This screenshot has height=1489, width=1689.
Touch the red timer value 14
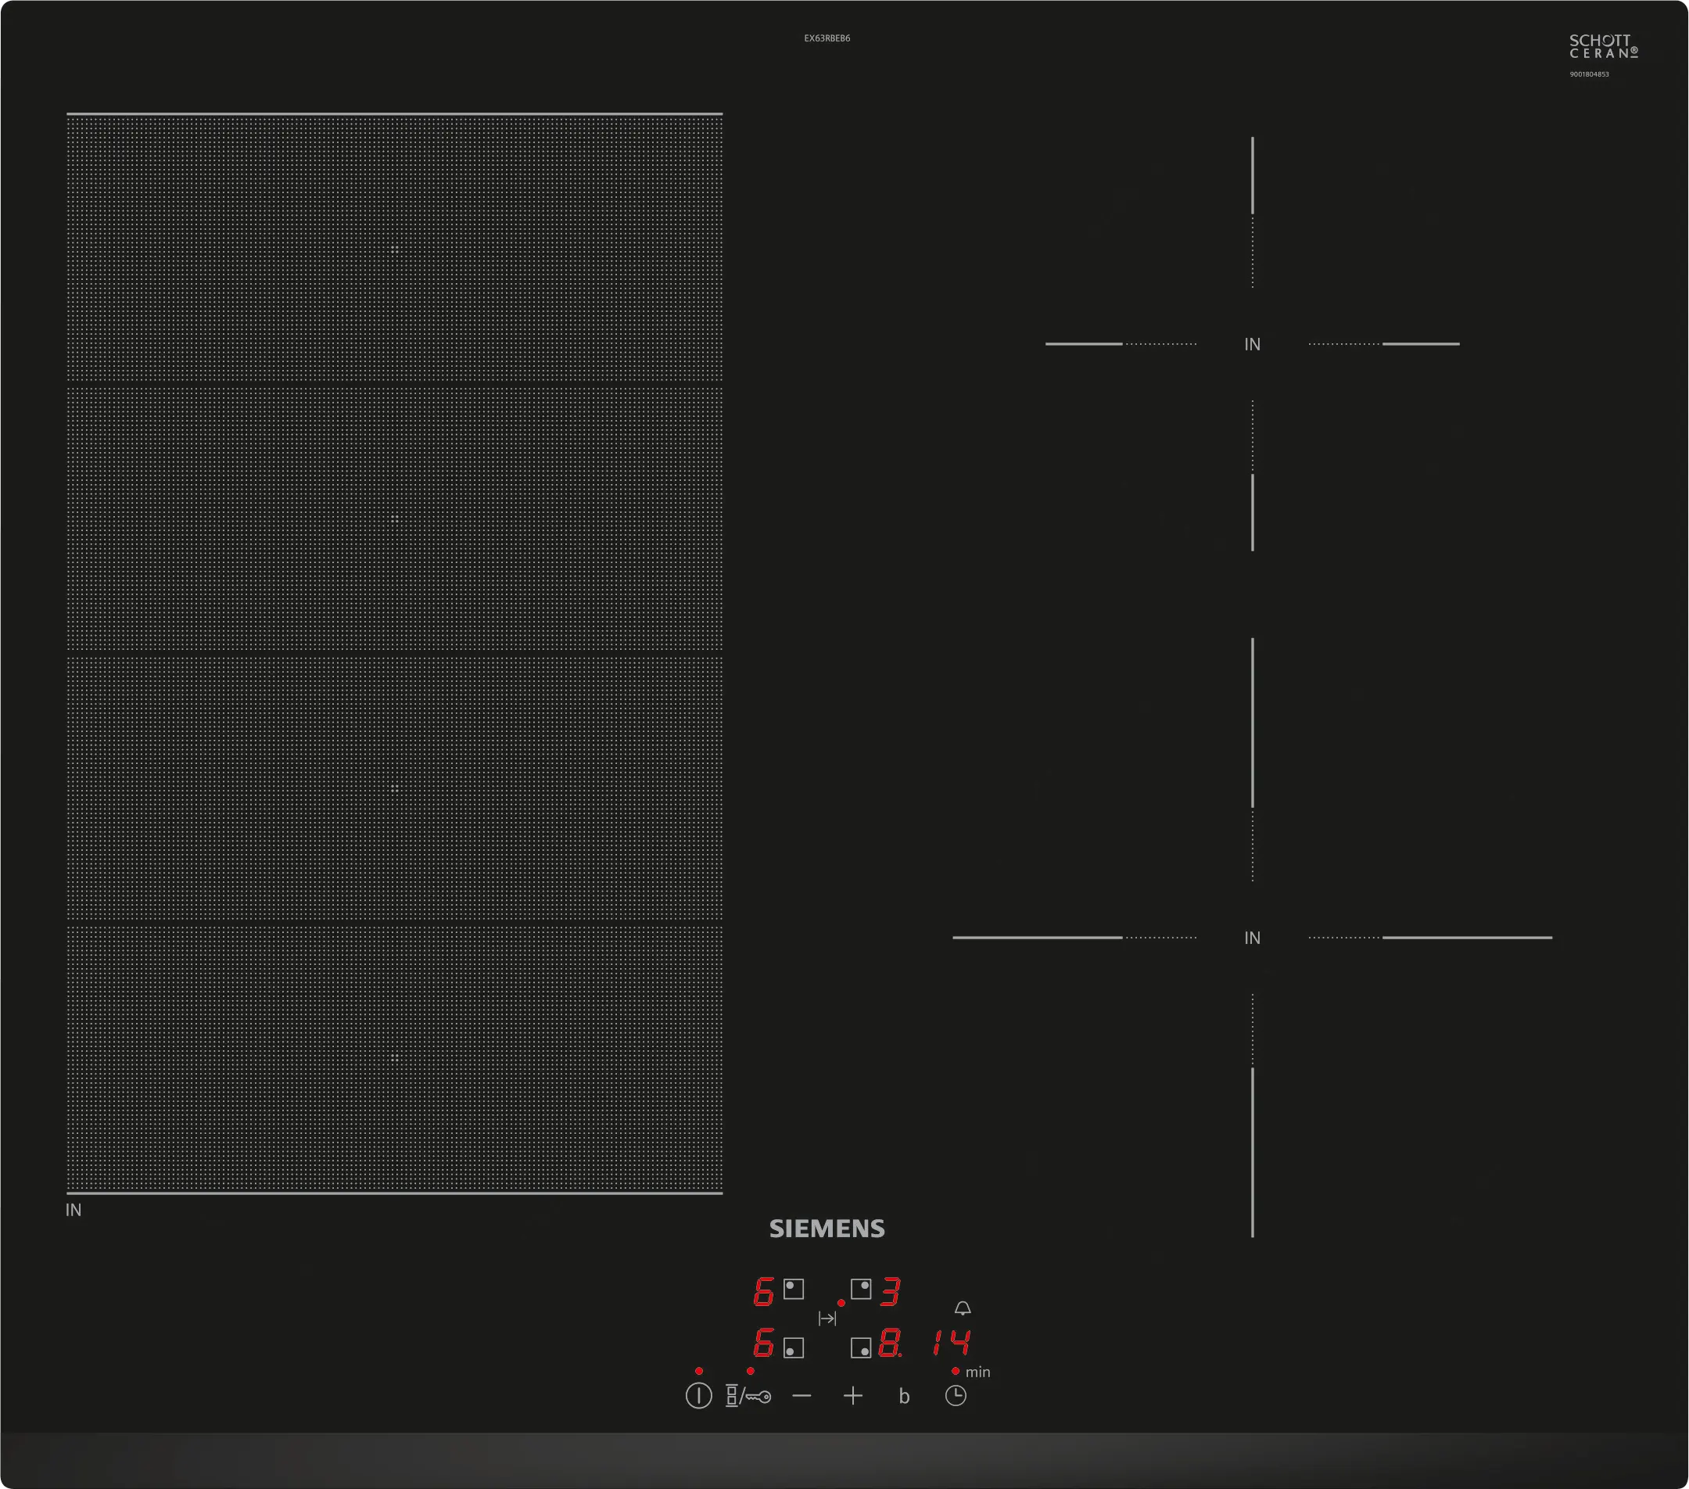tap(951, 1344)
